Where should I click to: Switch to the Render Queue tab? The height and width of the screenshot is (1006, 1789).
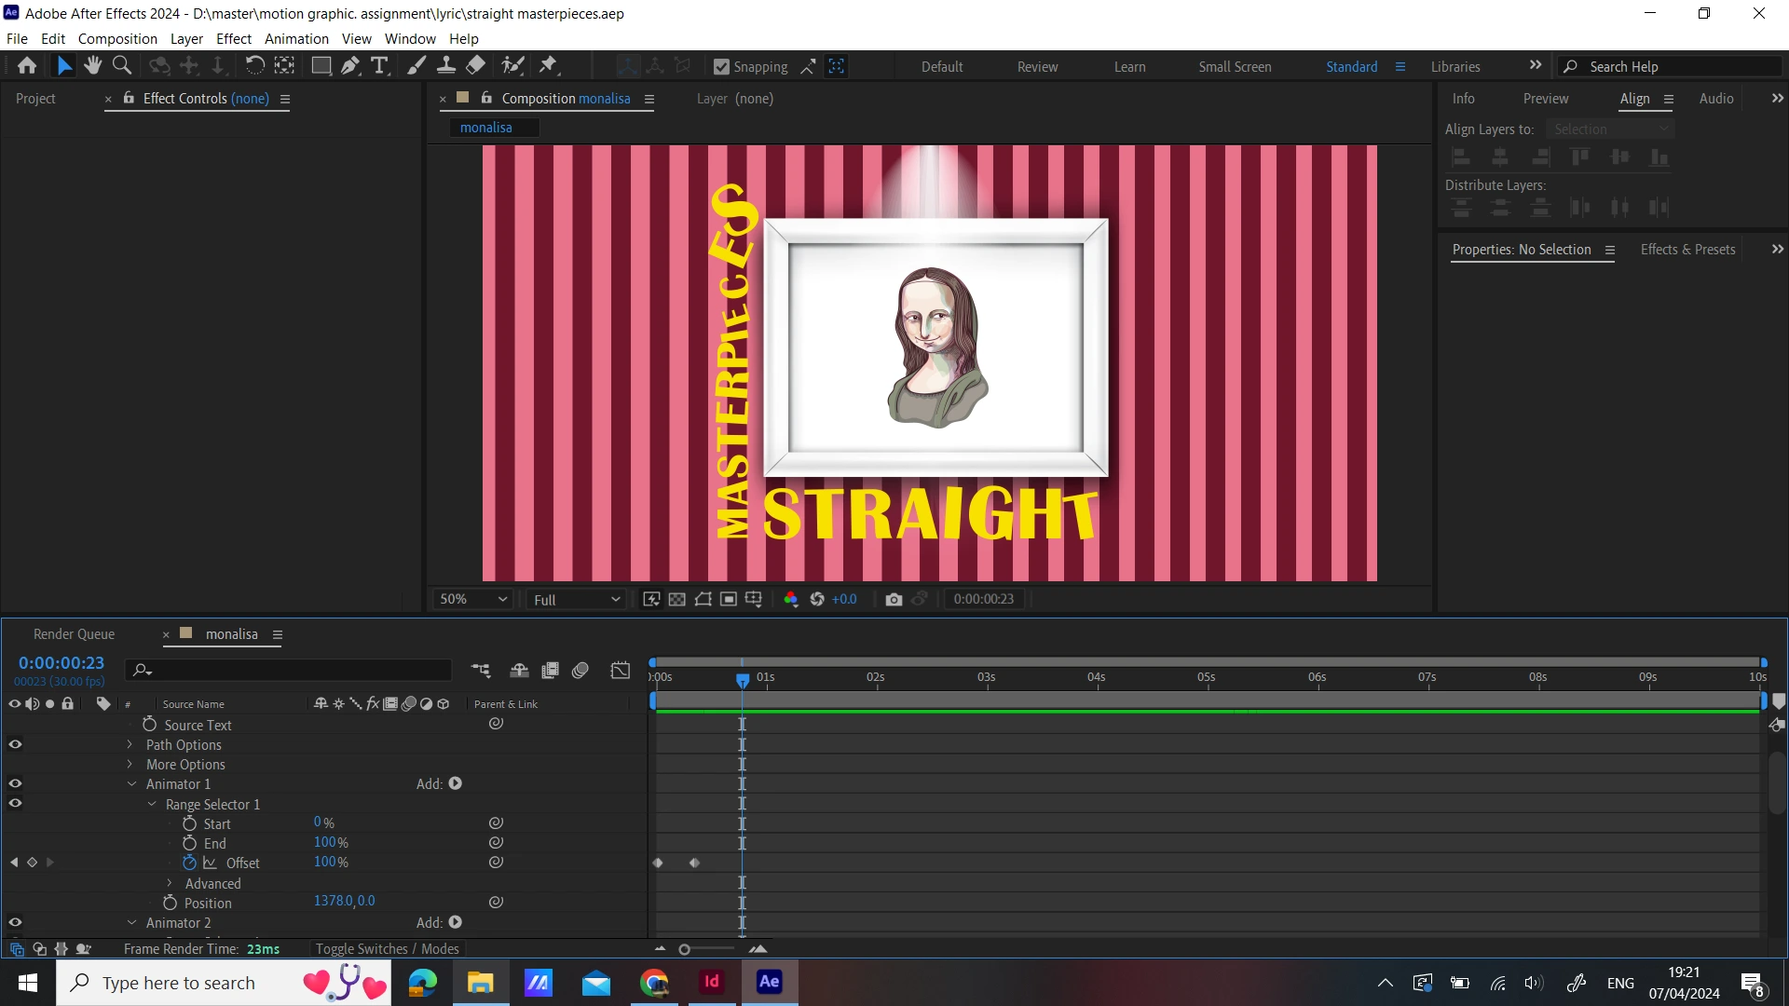pyautogui.click(x=75, y=634)
